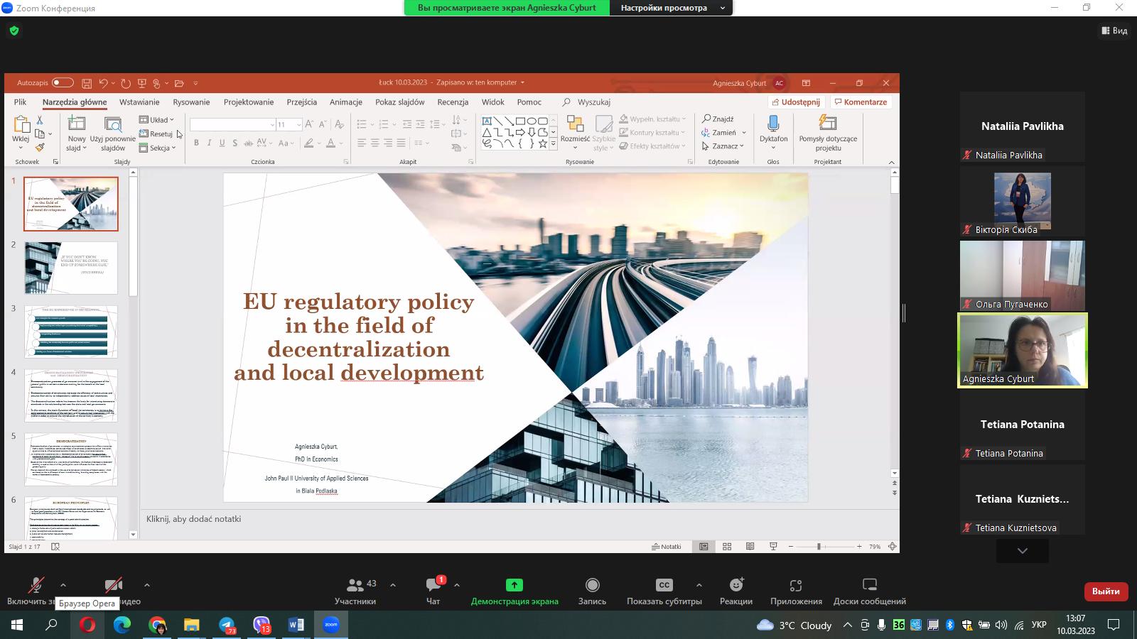Image resolution: width=1137 pixels, height=639 pixels.
Task: Open Доски сообщений whiteboards icon
Action: (869, 586)
